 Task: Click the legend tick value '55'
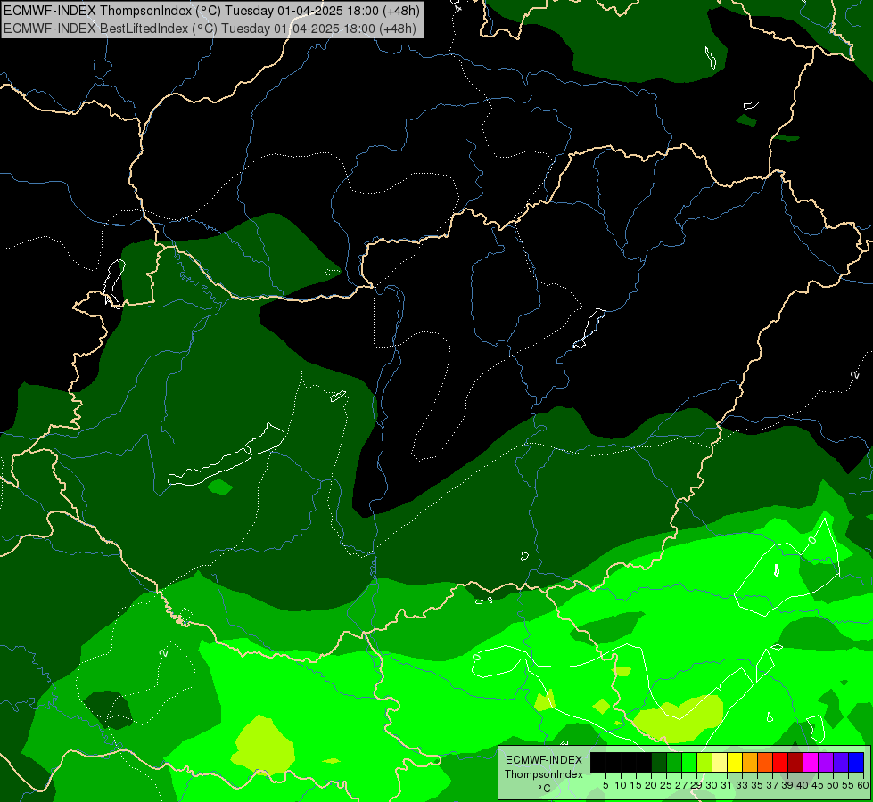(848, 785)
